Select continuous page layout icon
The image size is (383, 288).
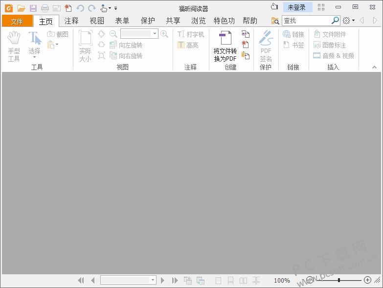(230, 281)
